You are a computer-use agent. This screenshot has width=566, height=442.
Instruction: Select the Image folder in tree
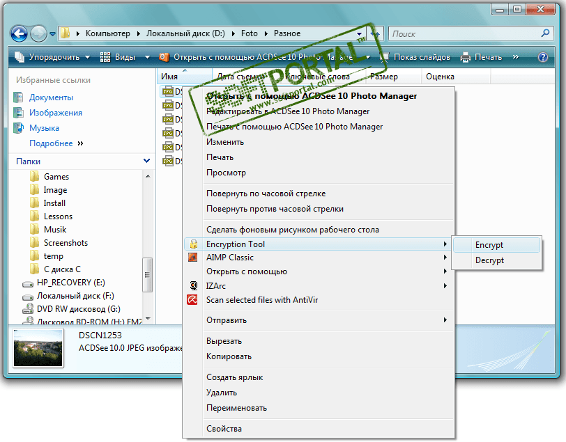(55, 190)
